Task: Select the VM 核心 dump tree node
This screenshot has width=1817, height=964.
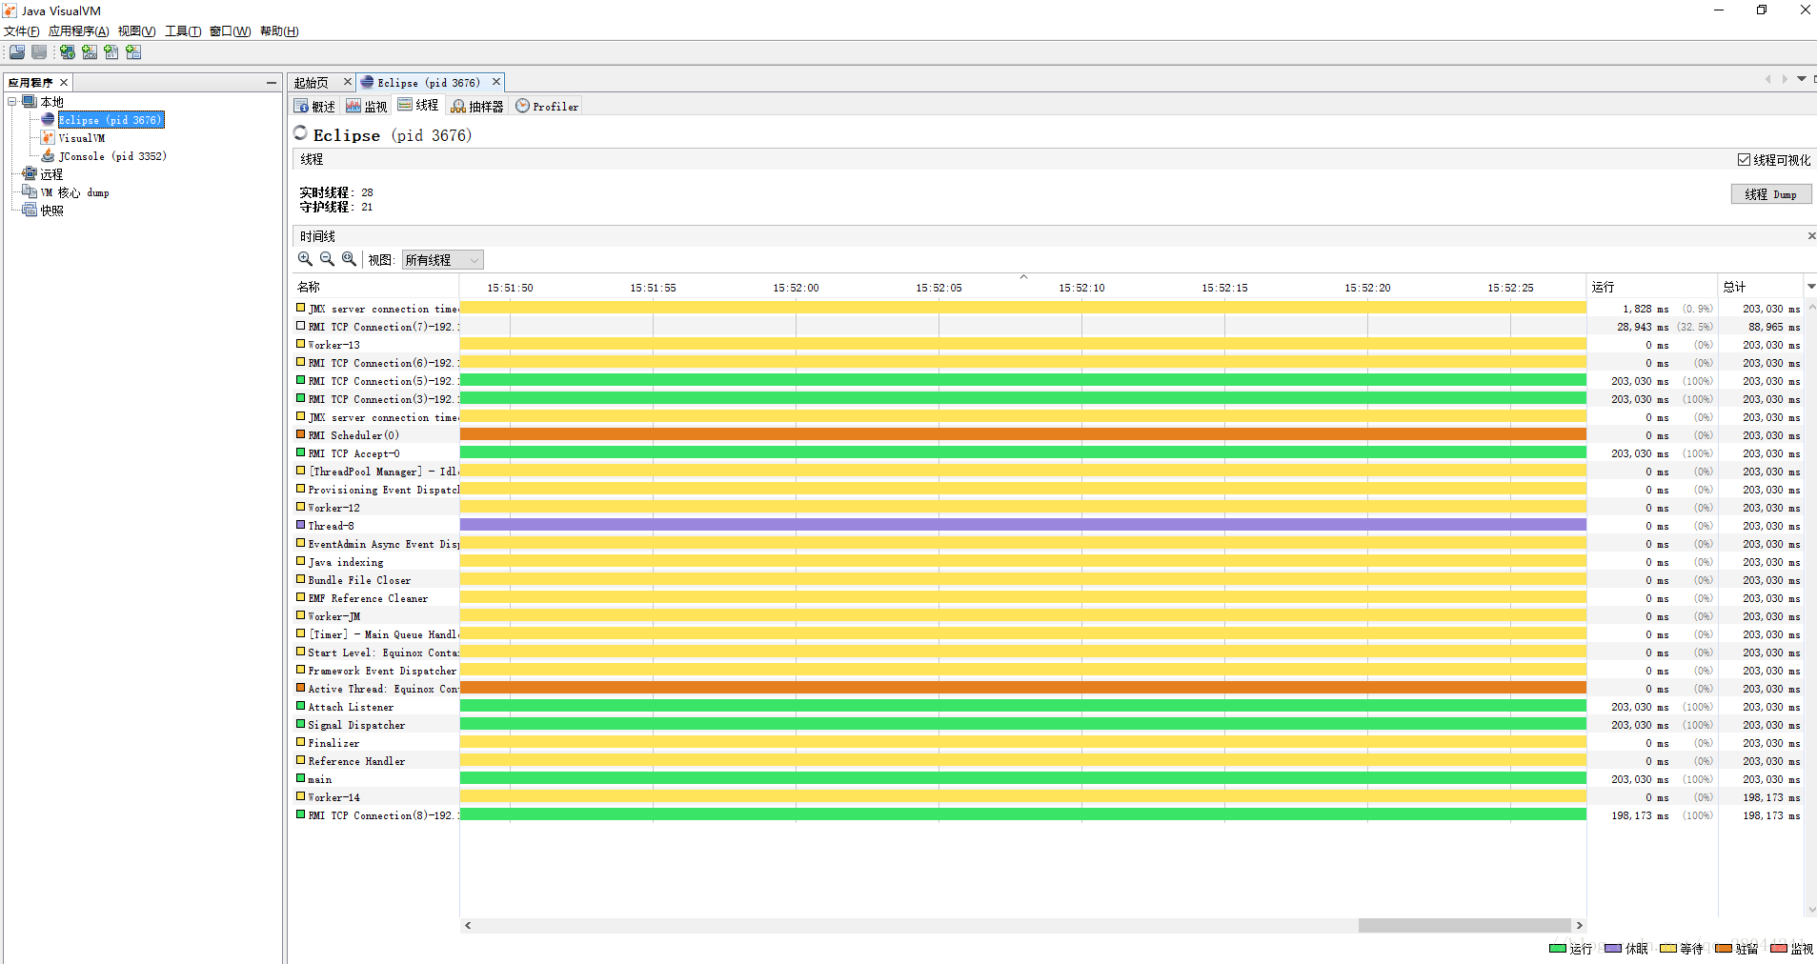Action: pos(74,192)
